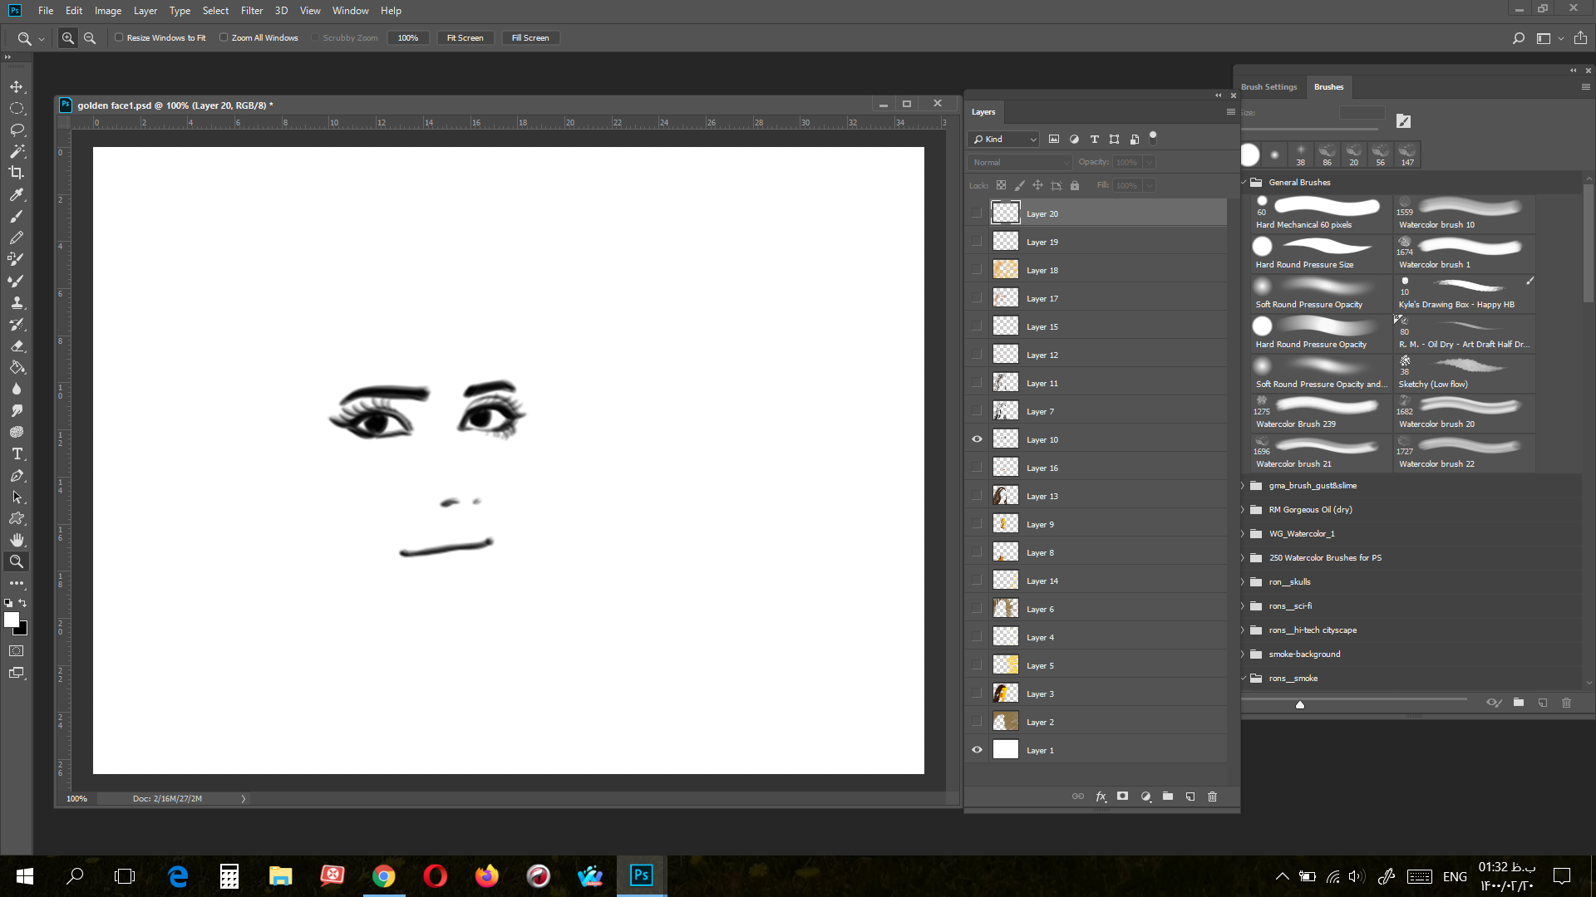Show Layer 13 visibility box

click(x=978, y=496)
